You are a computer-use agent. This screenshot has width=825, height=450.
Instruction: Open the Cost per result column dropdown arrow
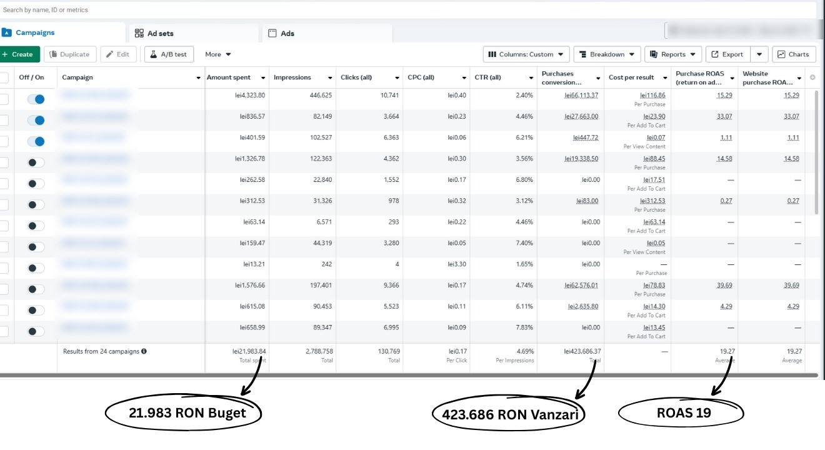coord(664,78)
